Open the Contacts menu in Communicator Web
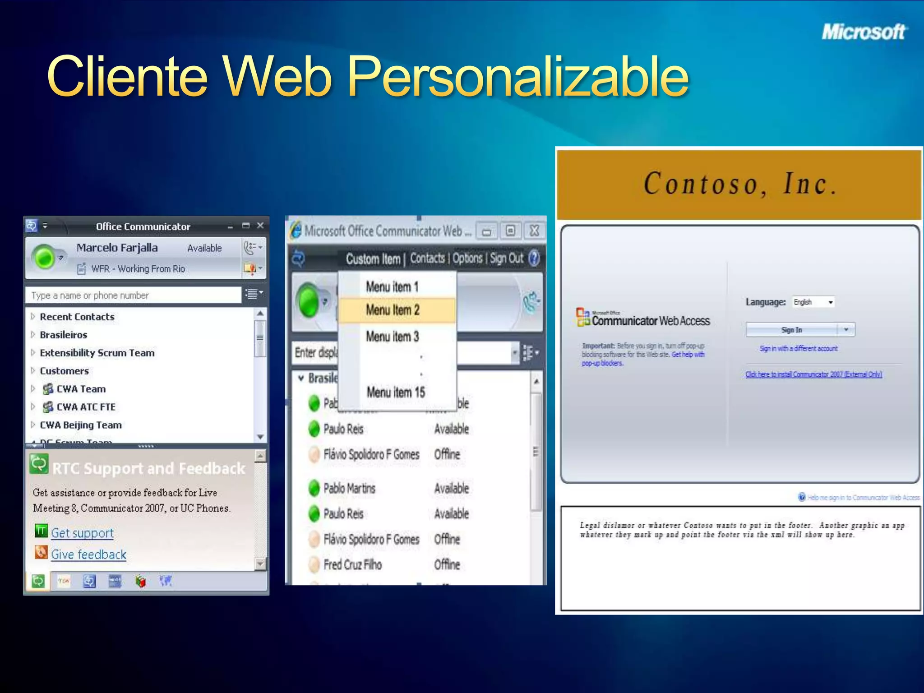 [427, 259]
